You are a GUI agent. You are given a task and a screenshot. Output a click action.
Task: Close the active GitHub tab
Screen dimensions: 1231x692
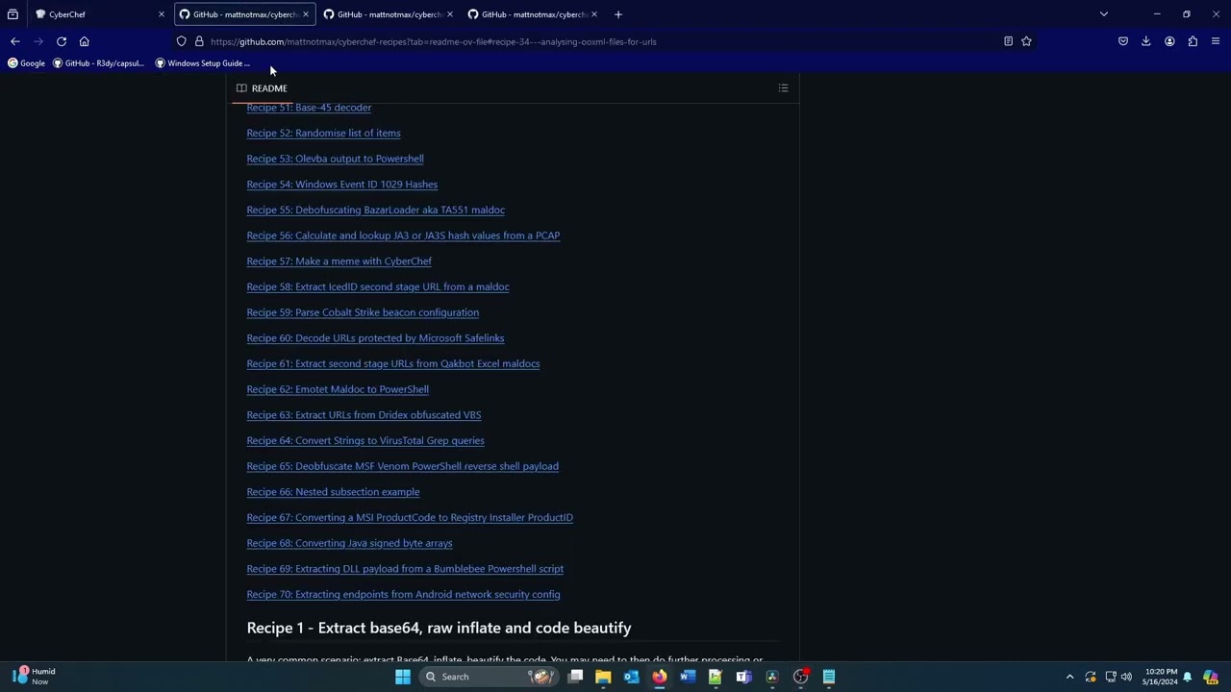306,14
